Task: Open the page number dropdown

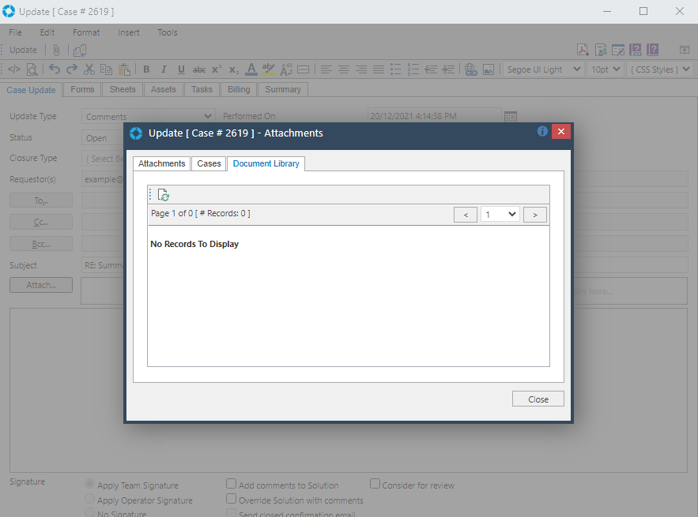Action: coord(500,214)
